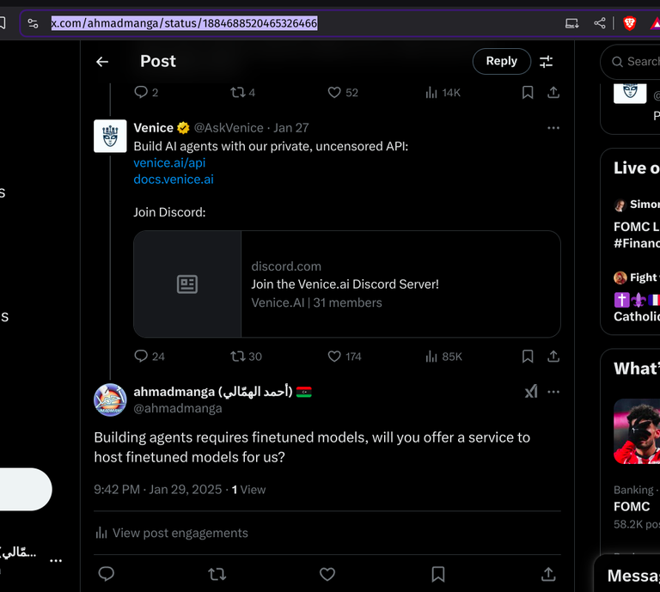The height and width of the screenshot is (592, 660).
Task: Click the Reply button in header
Action: (501, 61)
